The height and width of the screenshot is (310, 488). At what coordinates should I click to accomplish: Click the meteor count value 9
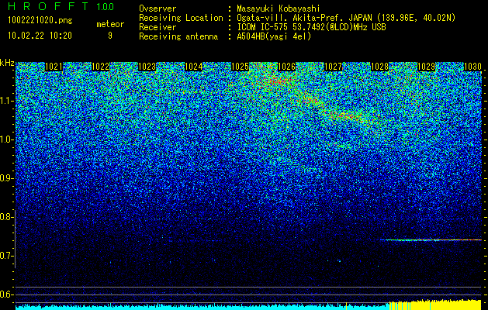coord(110,36)
